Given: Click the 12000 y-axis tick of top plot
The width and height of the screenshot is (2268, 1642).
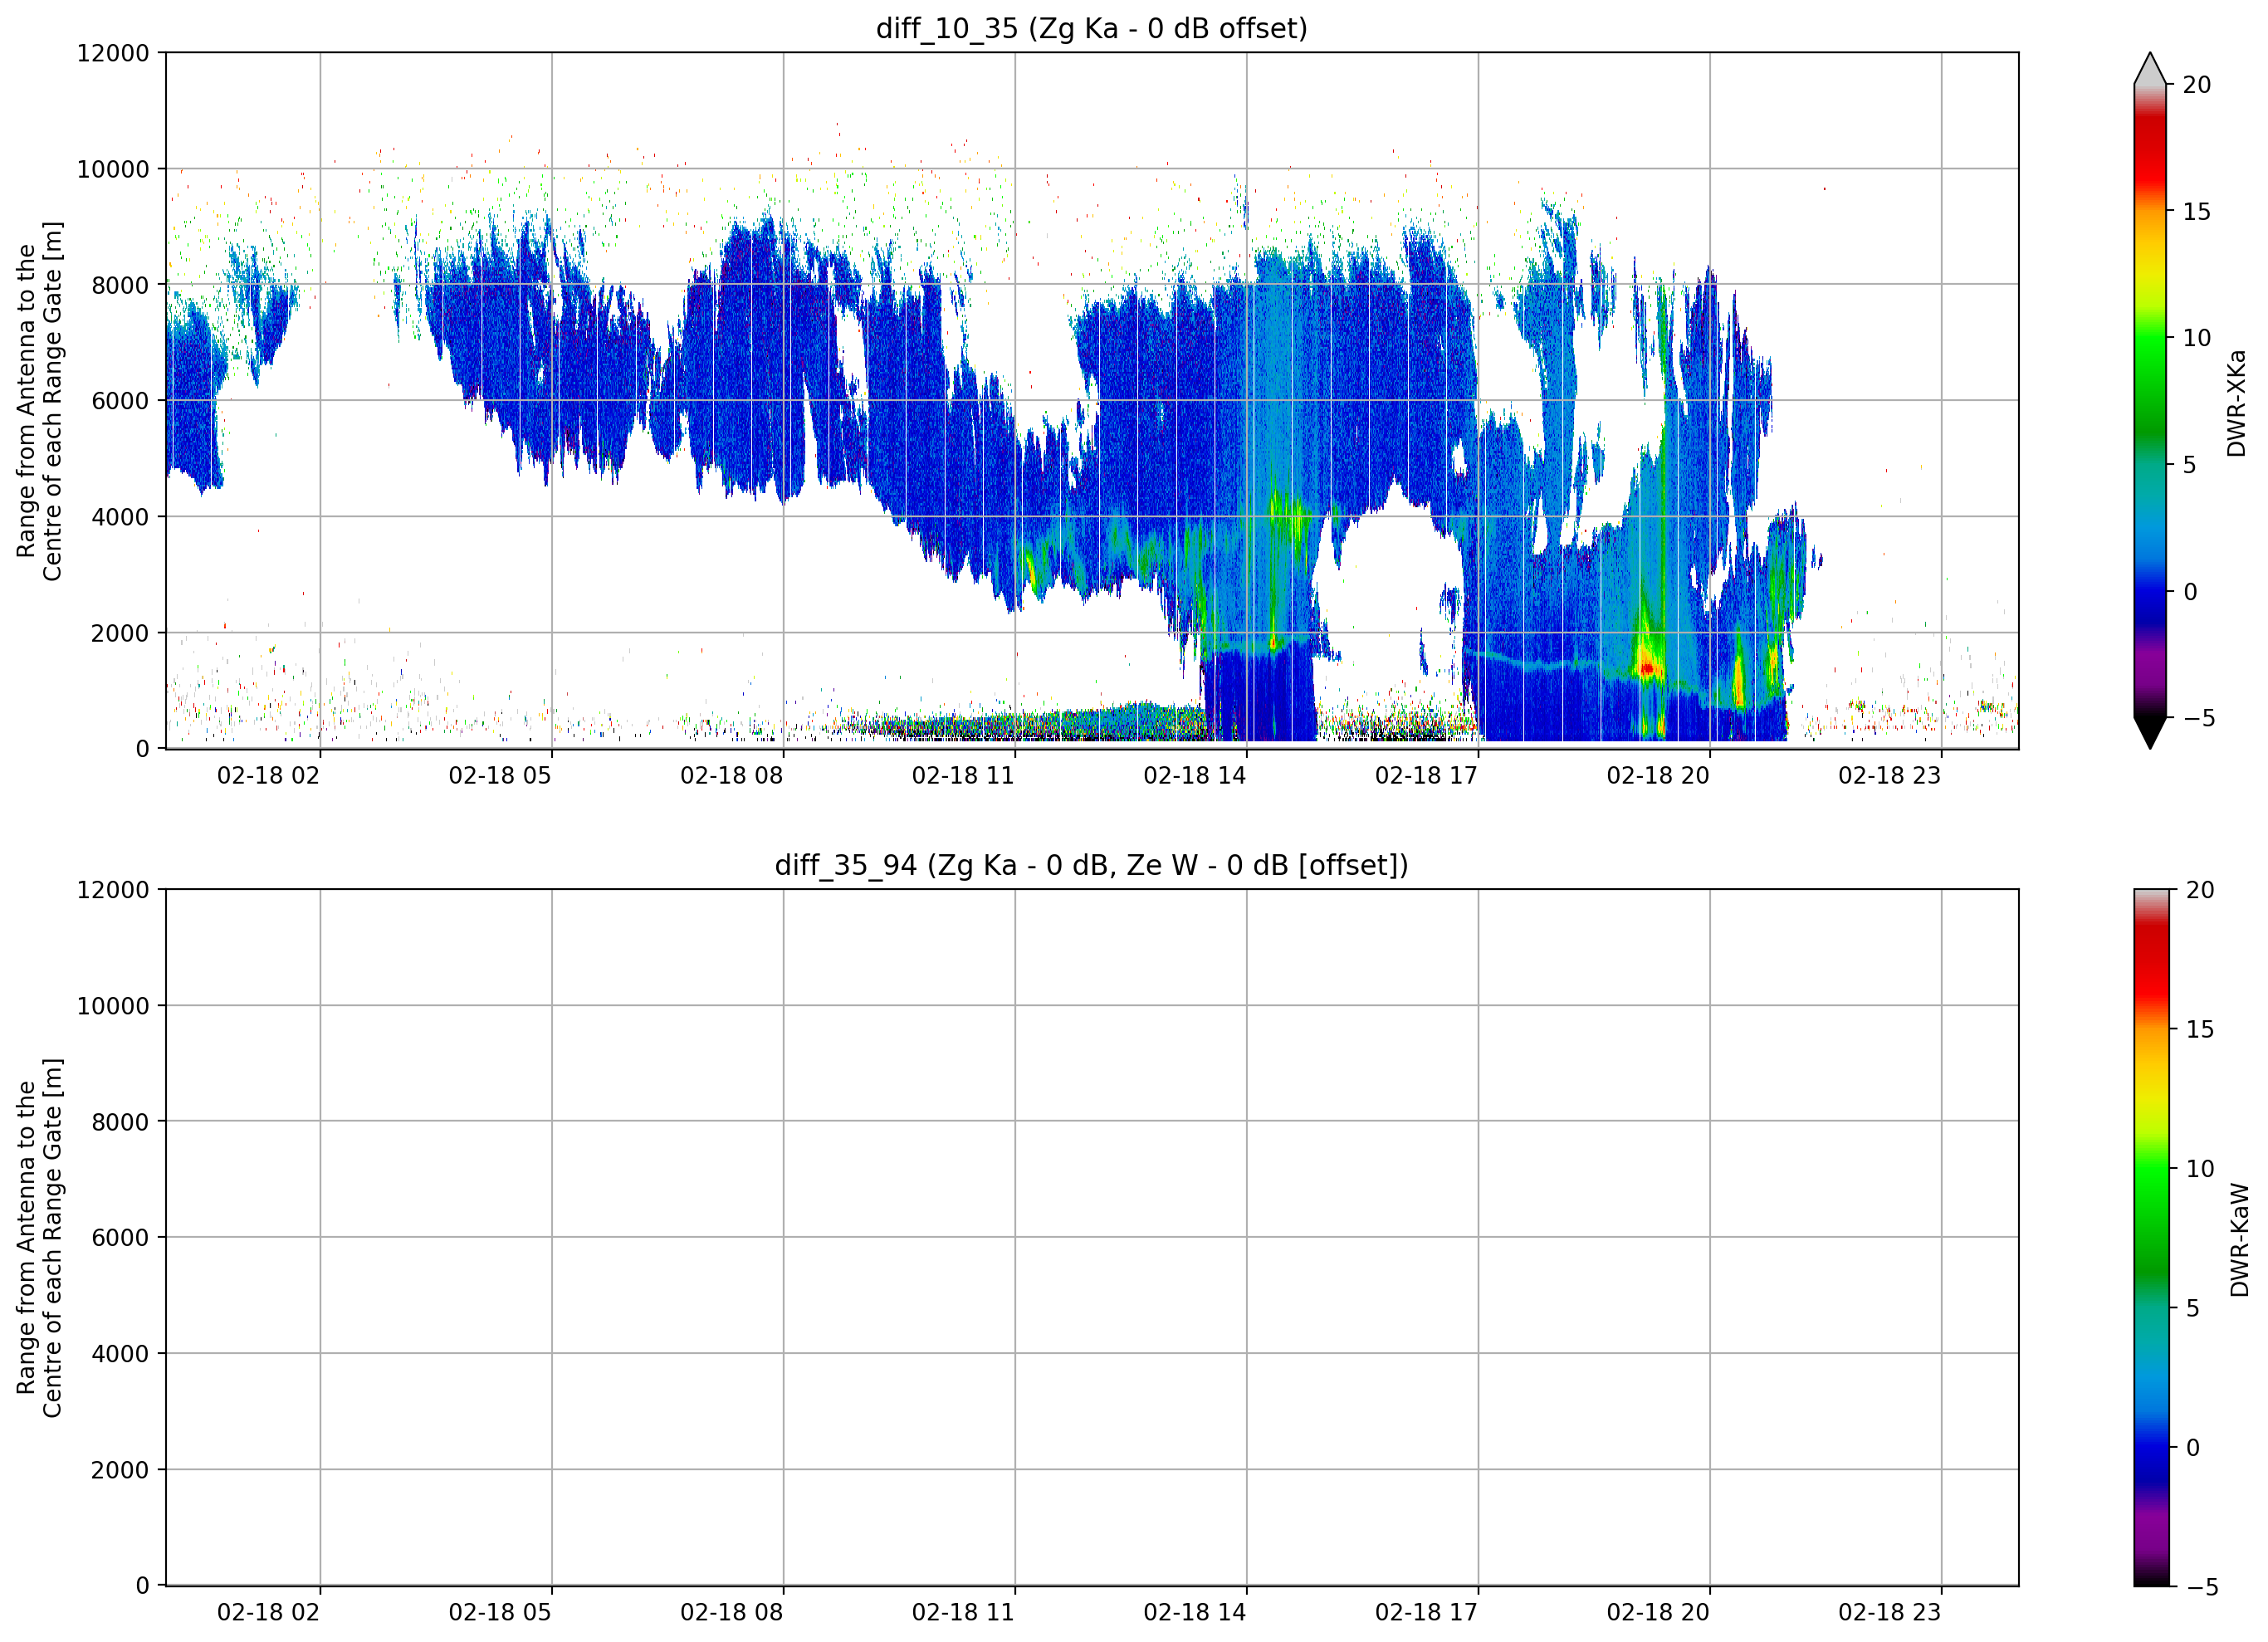Looking at the screenshot, I should pos(113,53).
